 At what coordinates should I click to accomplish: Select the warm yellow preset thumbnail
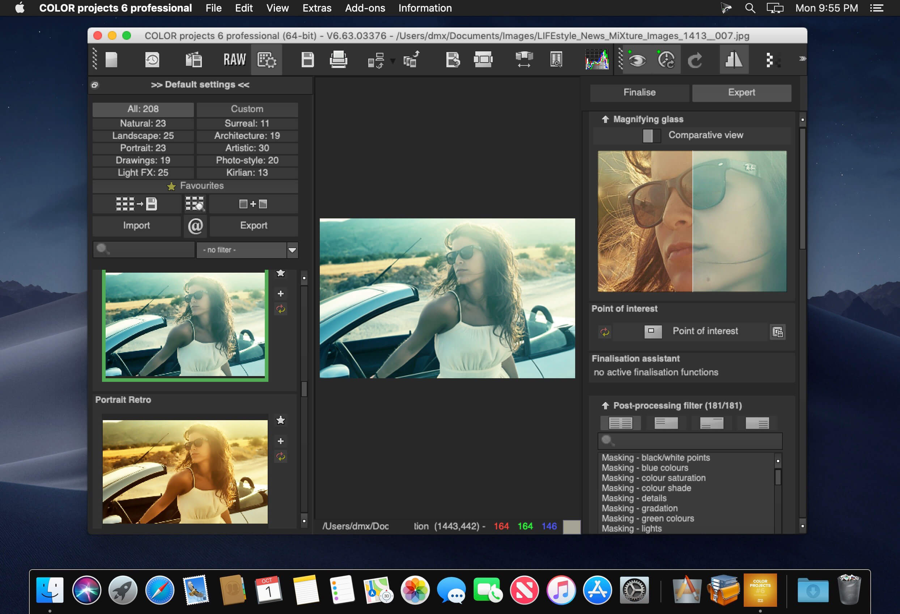coord(185,472)
